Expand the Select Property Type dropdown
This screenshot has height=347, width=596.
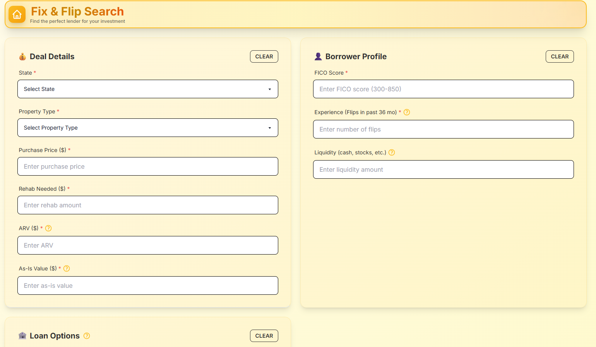click(x=148, y=128)
